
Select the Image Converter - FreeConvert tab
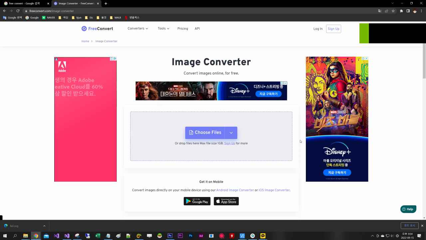[76, 3]
